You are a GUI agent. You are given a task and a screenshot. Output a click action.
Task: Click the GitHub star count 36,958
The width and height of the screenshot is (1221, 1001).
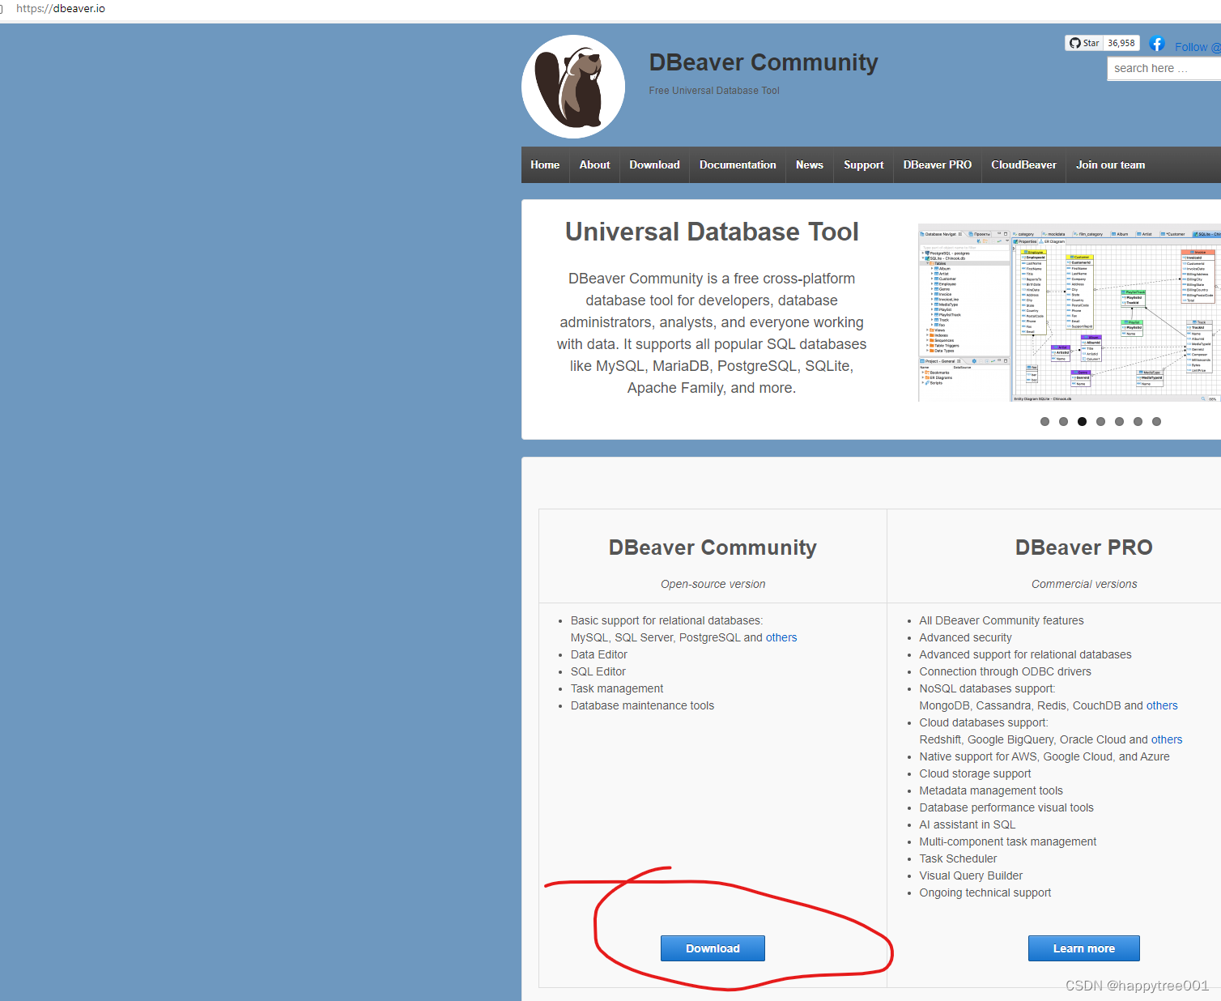point(1121,43)
